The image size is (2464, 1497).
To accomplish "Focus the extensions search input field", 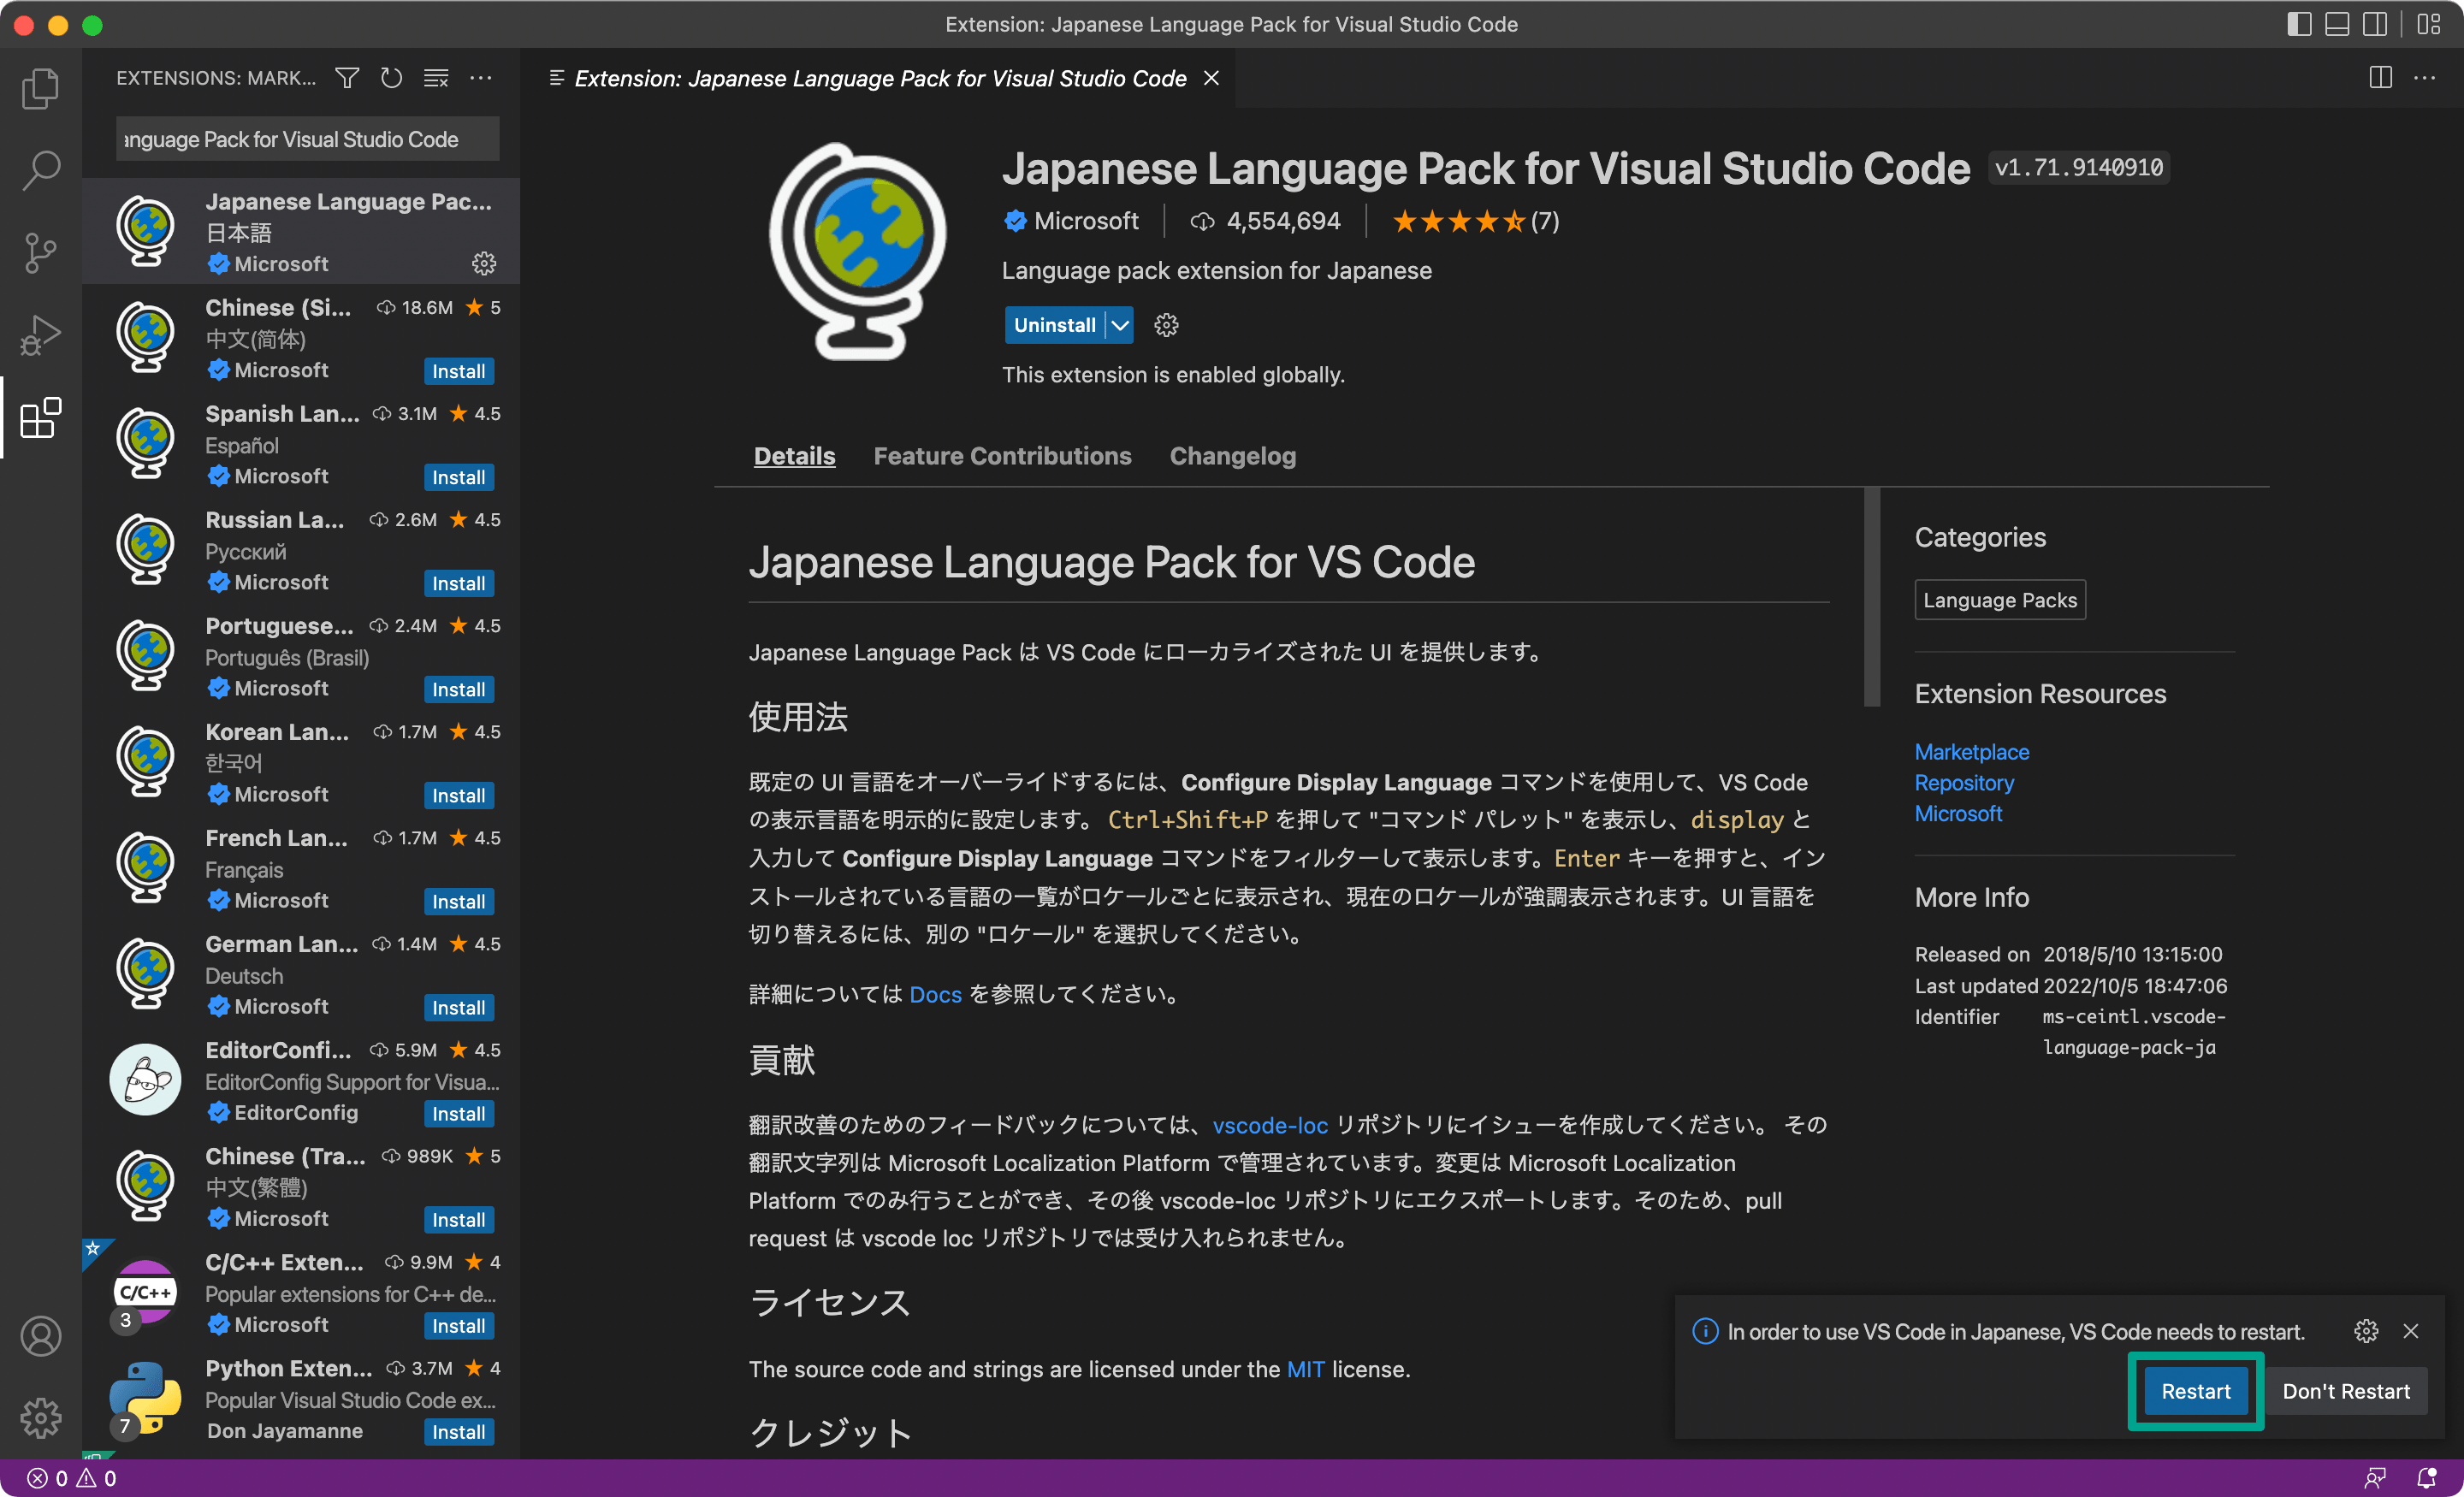I will 307,139.
